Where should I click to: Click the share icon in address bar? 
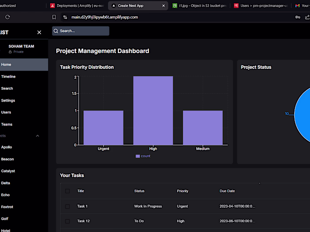tap(307, 17)
